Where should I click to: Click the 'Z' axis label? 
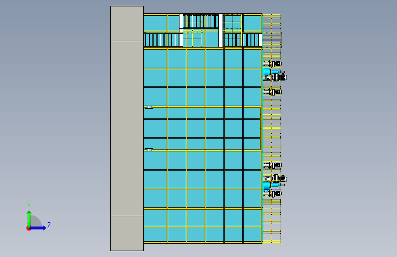(49, 225)
